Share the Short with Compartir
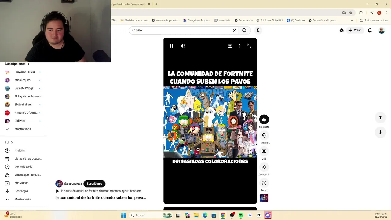 264,167
